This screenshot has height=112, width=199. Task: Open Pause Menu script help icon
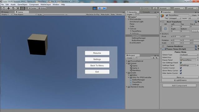coord(196,49)
